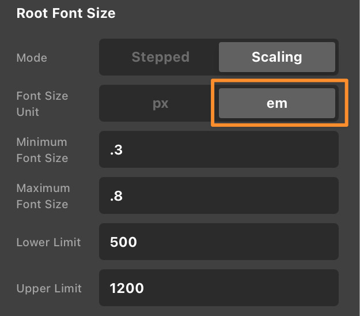This screenshot has width=360, height=316.
Task: Edit the Lower Limit input
Action: [219, 242]
